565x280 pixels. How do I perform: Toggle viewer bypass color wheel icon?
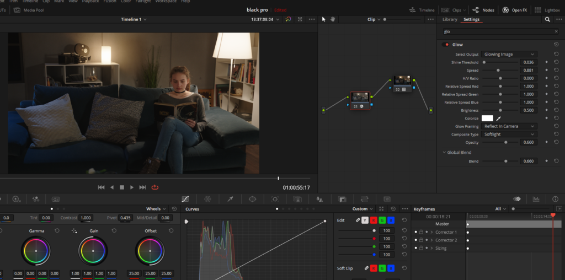tap(288, 19)
